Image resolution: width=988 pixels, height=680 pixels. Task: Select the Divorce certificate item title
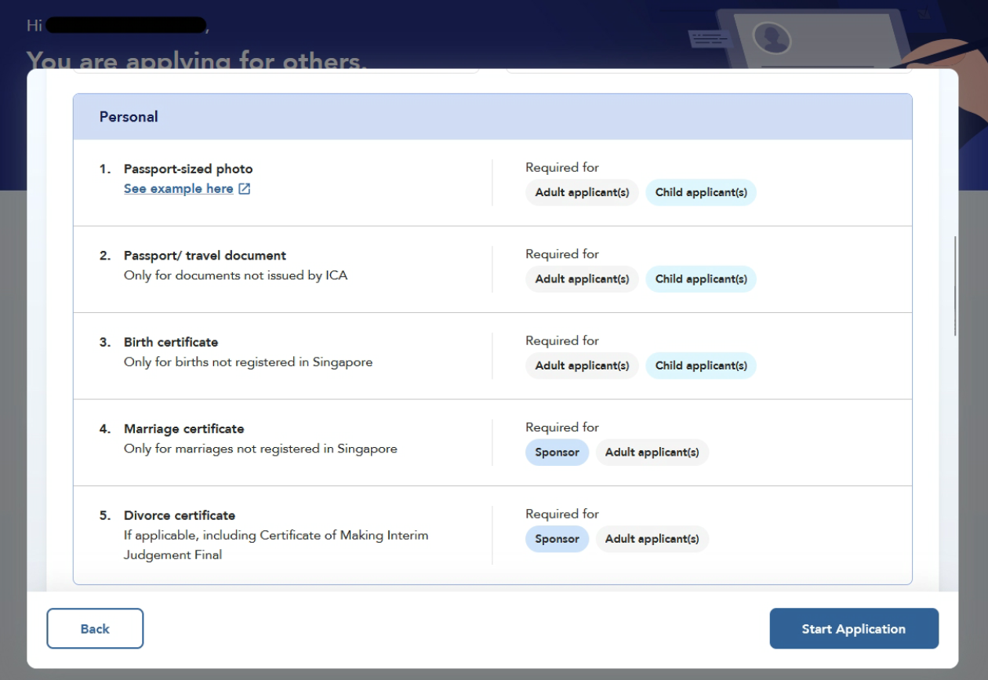click(x=180, y=515)
